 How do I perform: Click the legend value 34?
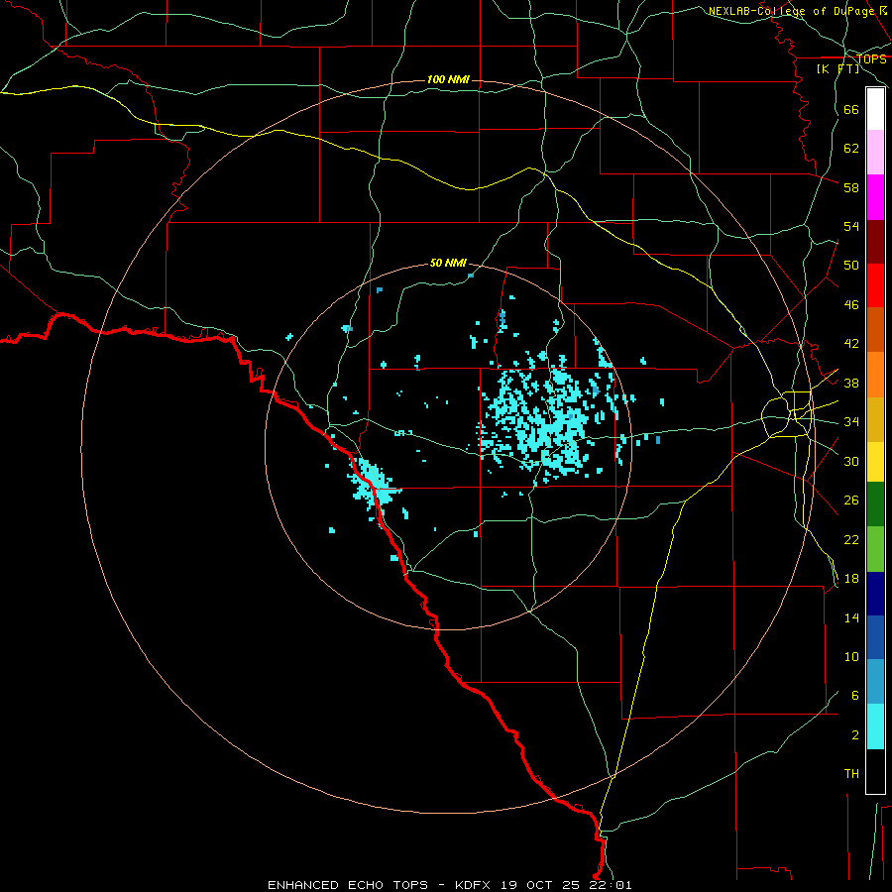851,422
